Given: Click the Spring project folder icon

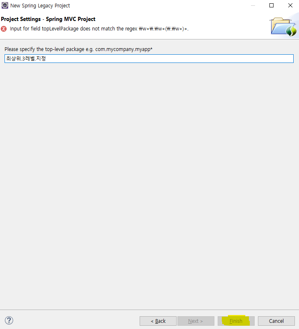Looking at the screenshot, I should 283,27.
